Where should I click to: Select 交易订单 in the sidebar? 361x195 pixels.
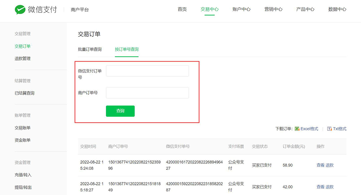tap(22, 46)
